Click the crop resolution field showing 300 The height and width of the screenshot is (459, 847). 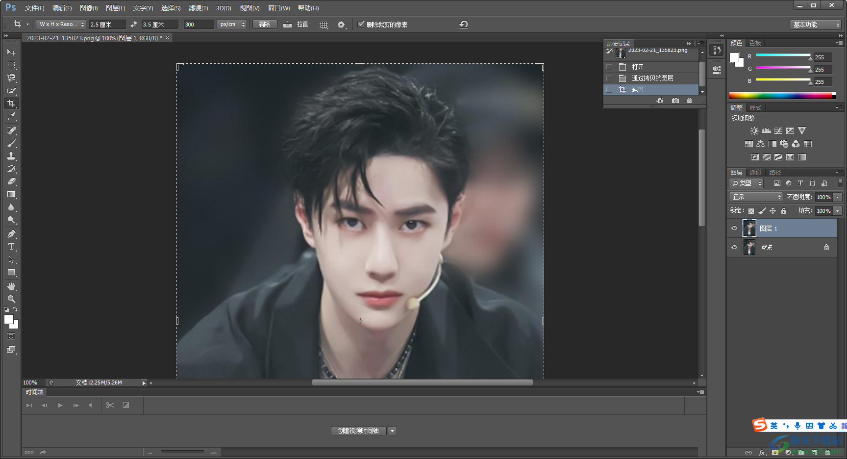[199, 24]
